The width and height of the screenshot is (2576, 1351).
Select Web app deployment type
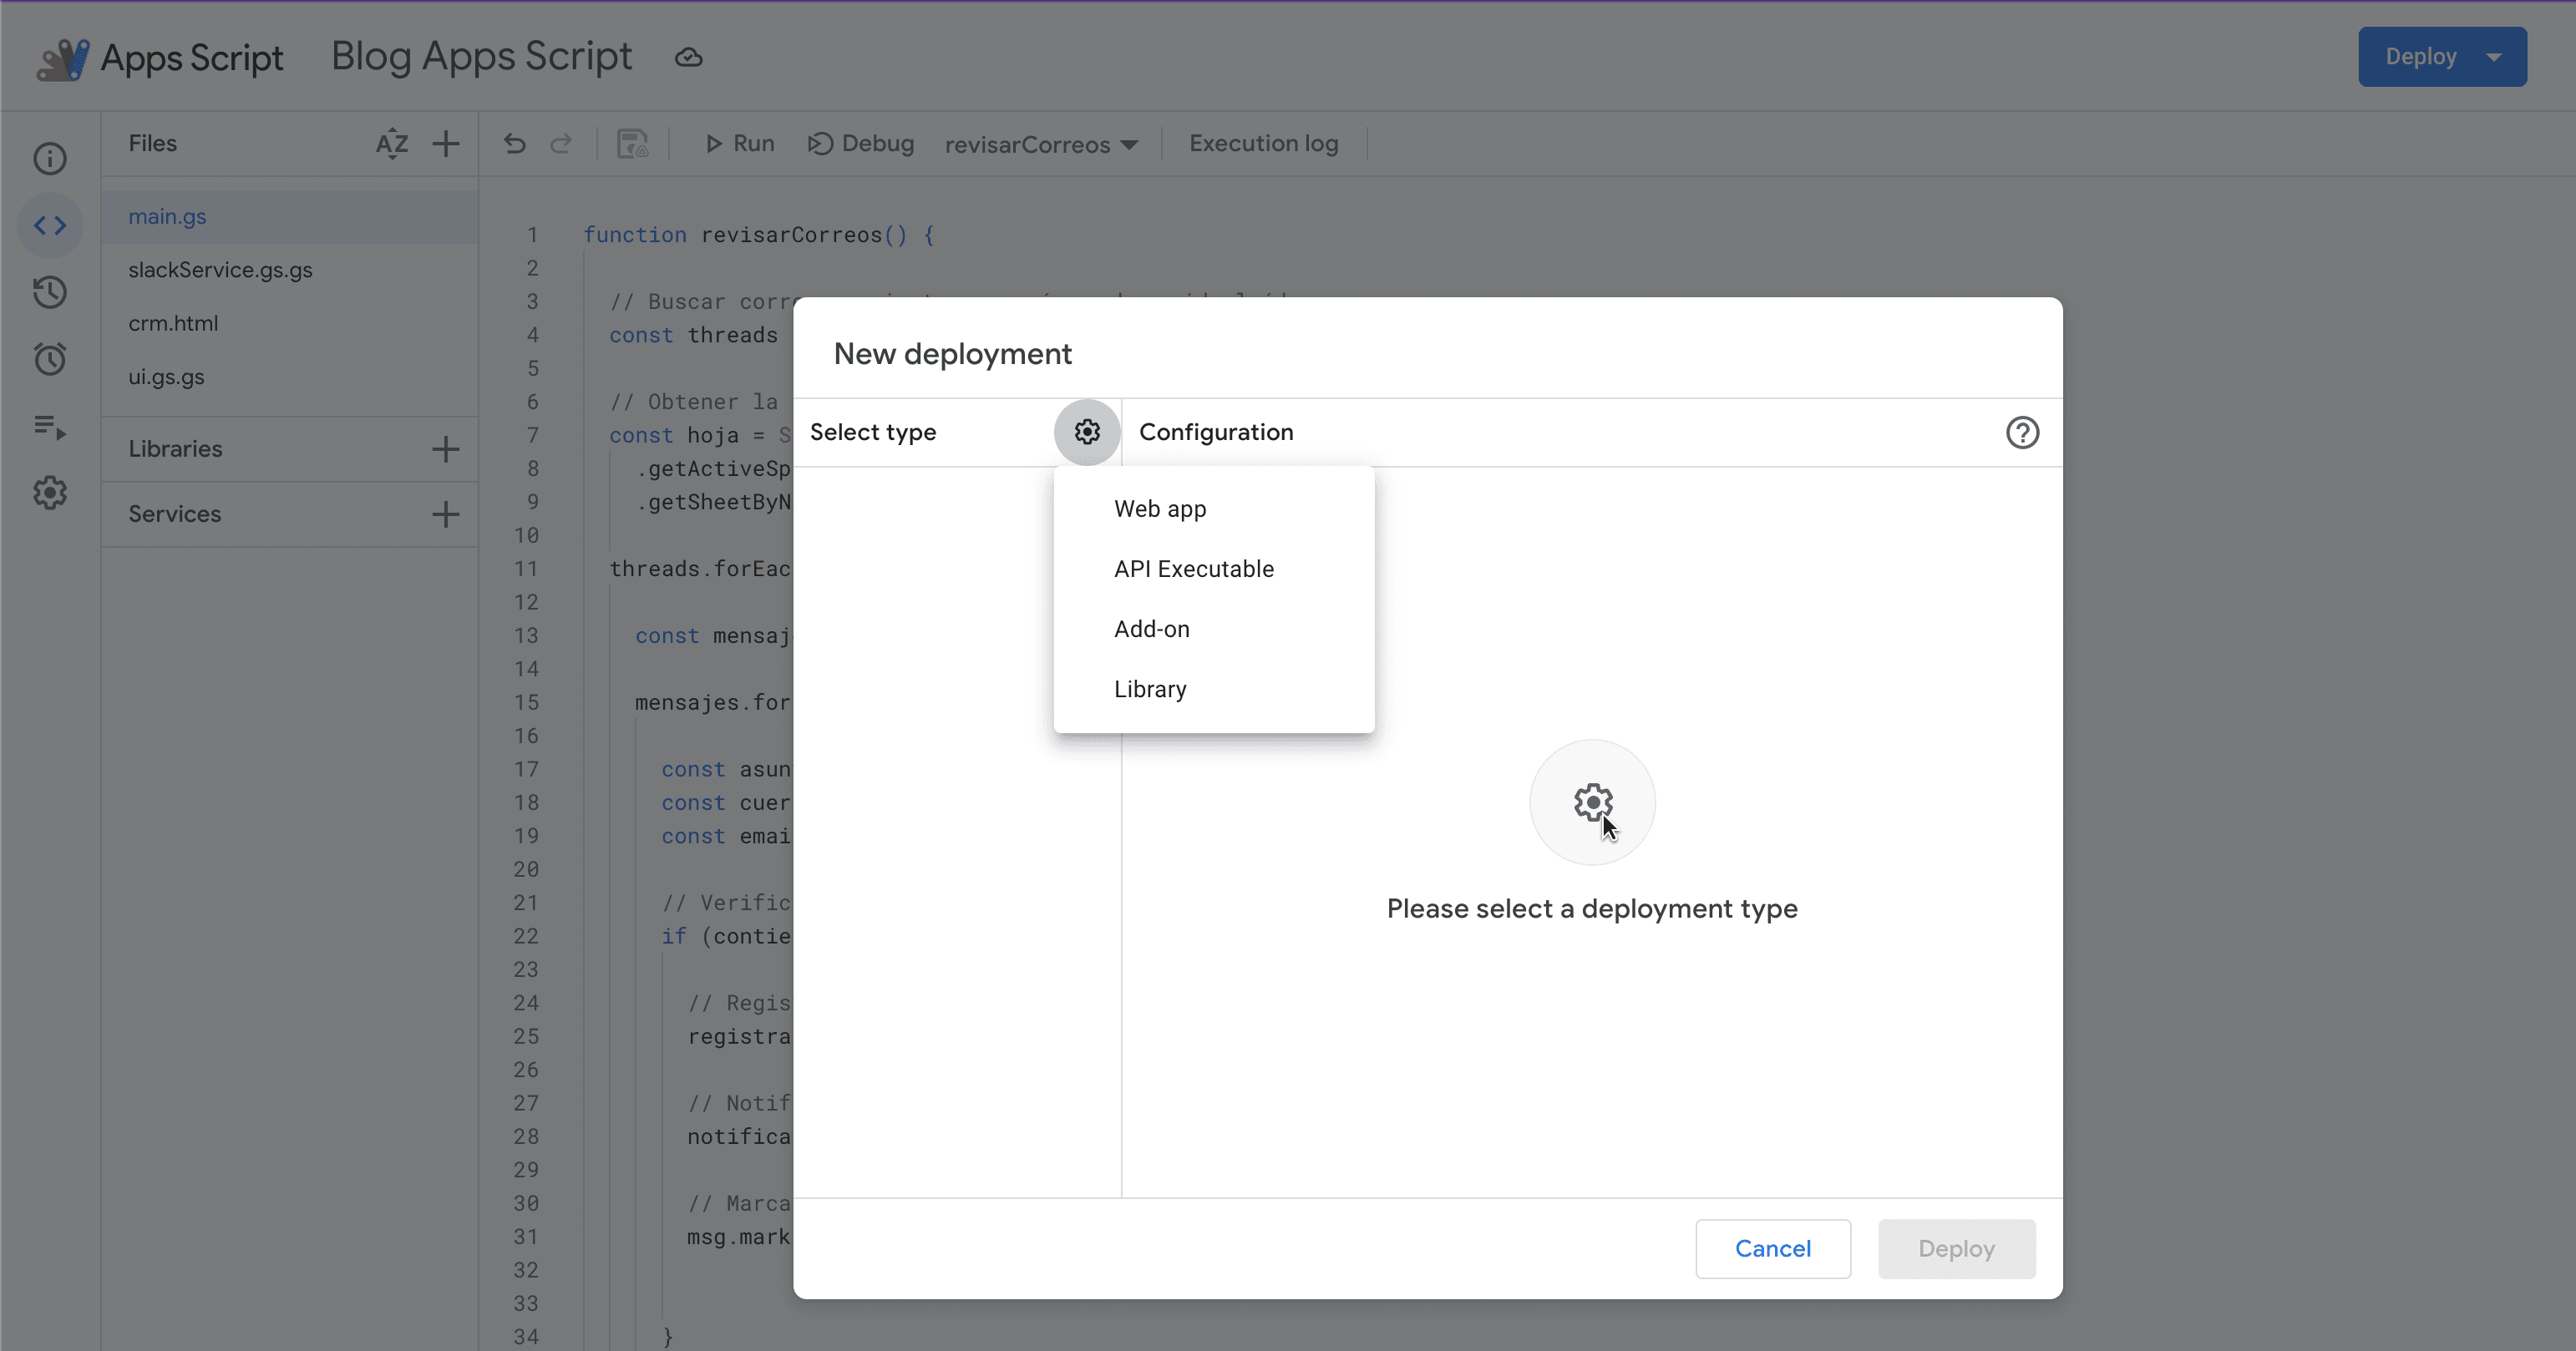pyautogui.click(x=1160, y=509)
